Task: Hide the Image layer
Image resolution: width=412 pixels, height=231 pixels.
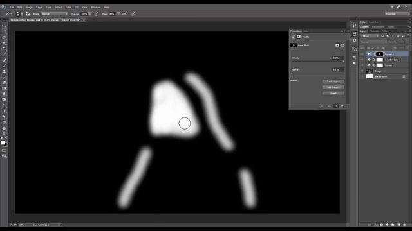Action: (362, 71)
